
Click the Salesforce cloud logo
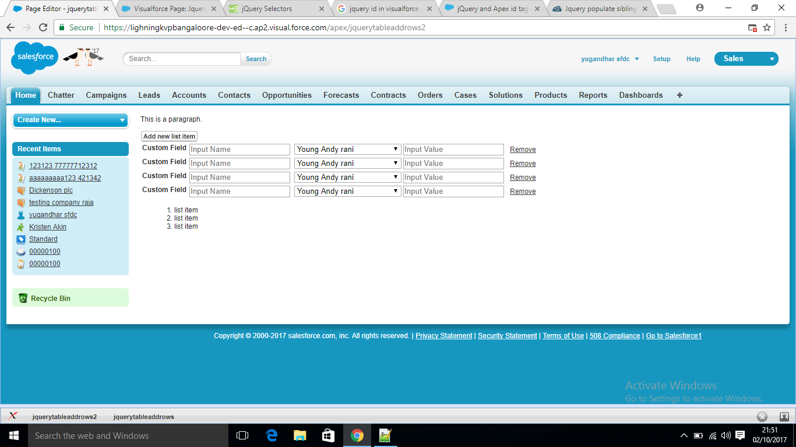tap(35, 58)
